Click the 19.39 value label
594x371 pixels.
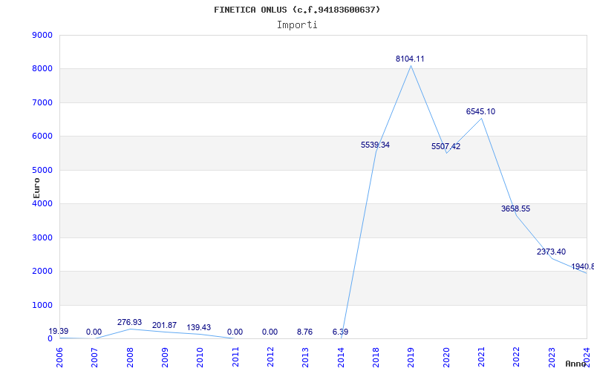coord(58,331)
